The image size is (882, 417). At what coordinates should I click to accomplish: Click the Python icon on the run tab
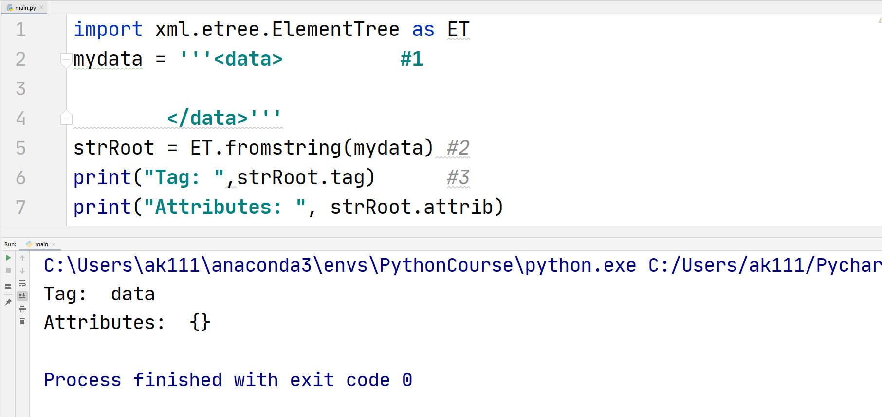(x=29, y=244)
